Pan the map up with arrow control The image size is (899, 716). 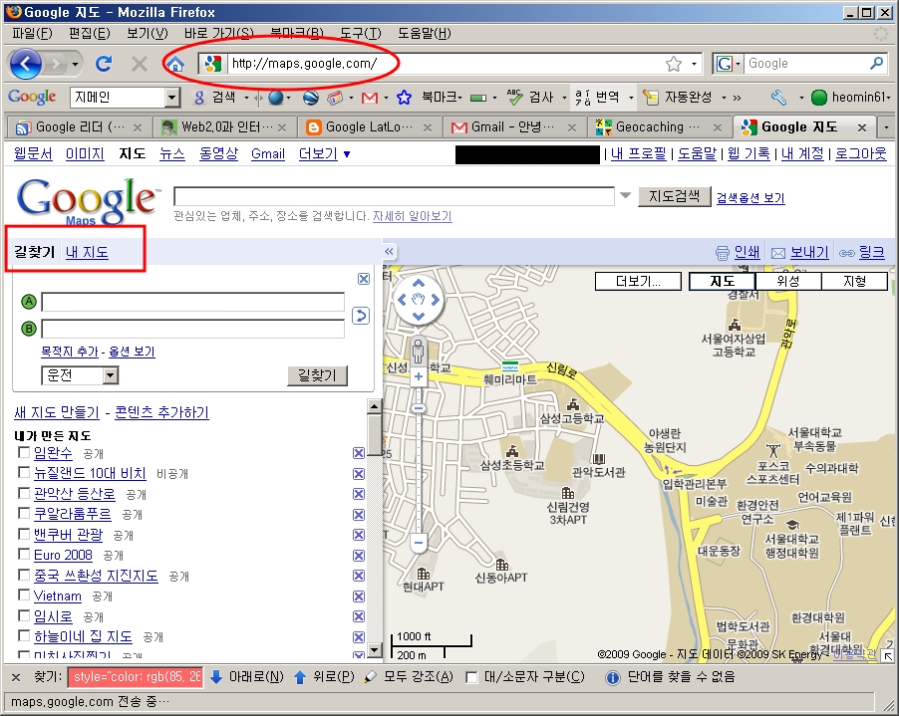419,283
